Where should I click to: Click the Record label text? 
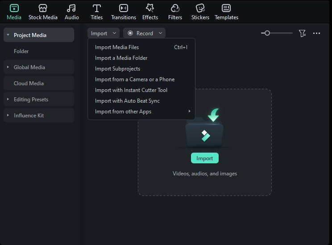[145, 33]
